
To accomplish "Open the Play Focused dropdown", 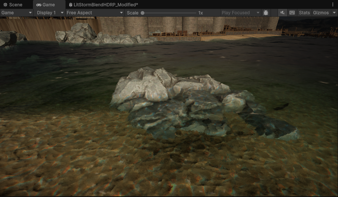I will coord(240,13).
